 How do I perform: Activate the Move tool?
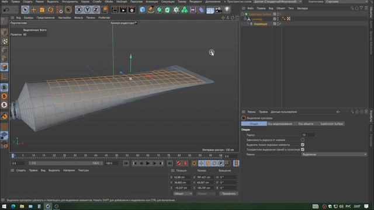pos(34,10)
